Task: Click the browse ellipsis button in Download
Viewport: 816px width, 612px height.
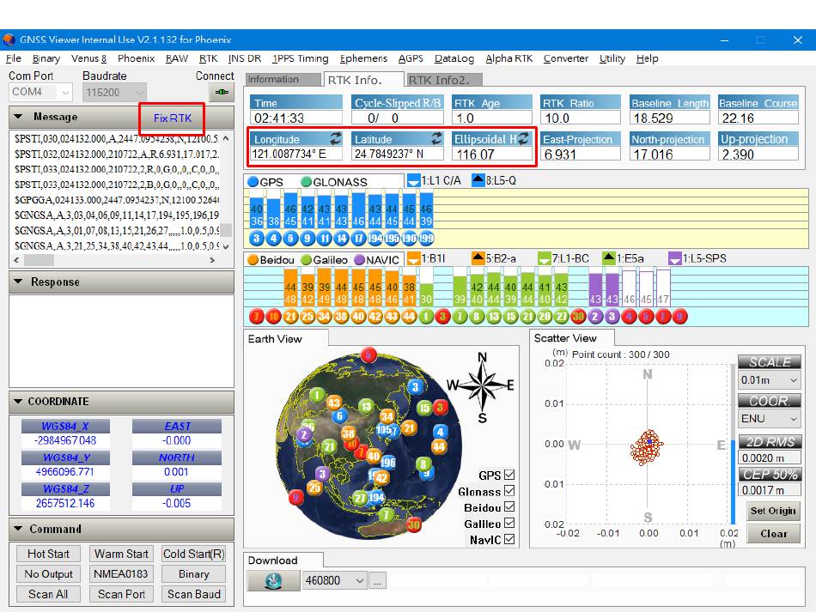Action: (377, 581)
